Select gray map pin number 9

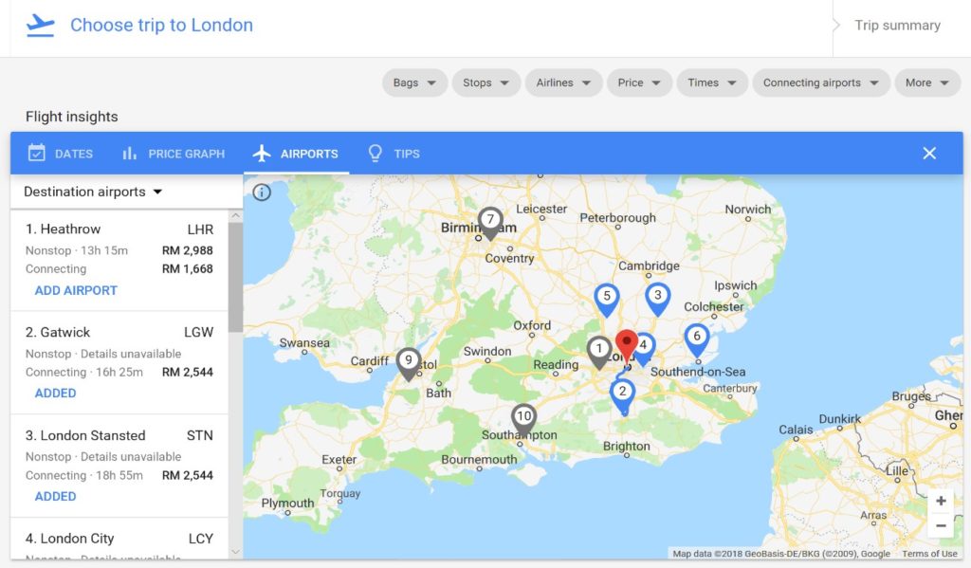coord(409,364)
